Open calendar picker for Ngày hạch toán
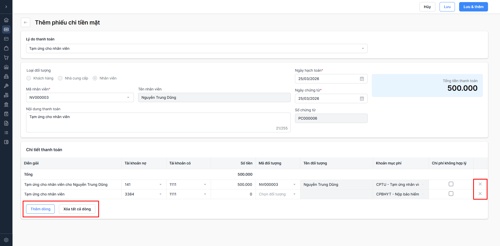The height and width of the screenshot is (246, 500). point(362,79)
